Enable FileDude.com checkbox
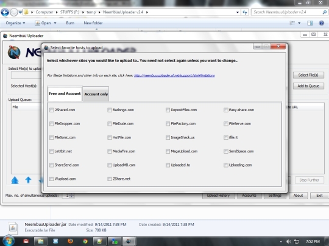 click(x=110, y=124)
